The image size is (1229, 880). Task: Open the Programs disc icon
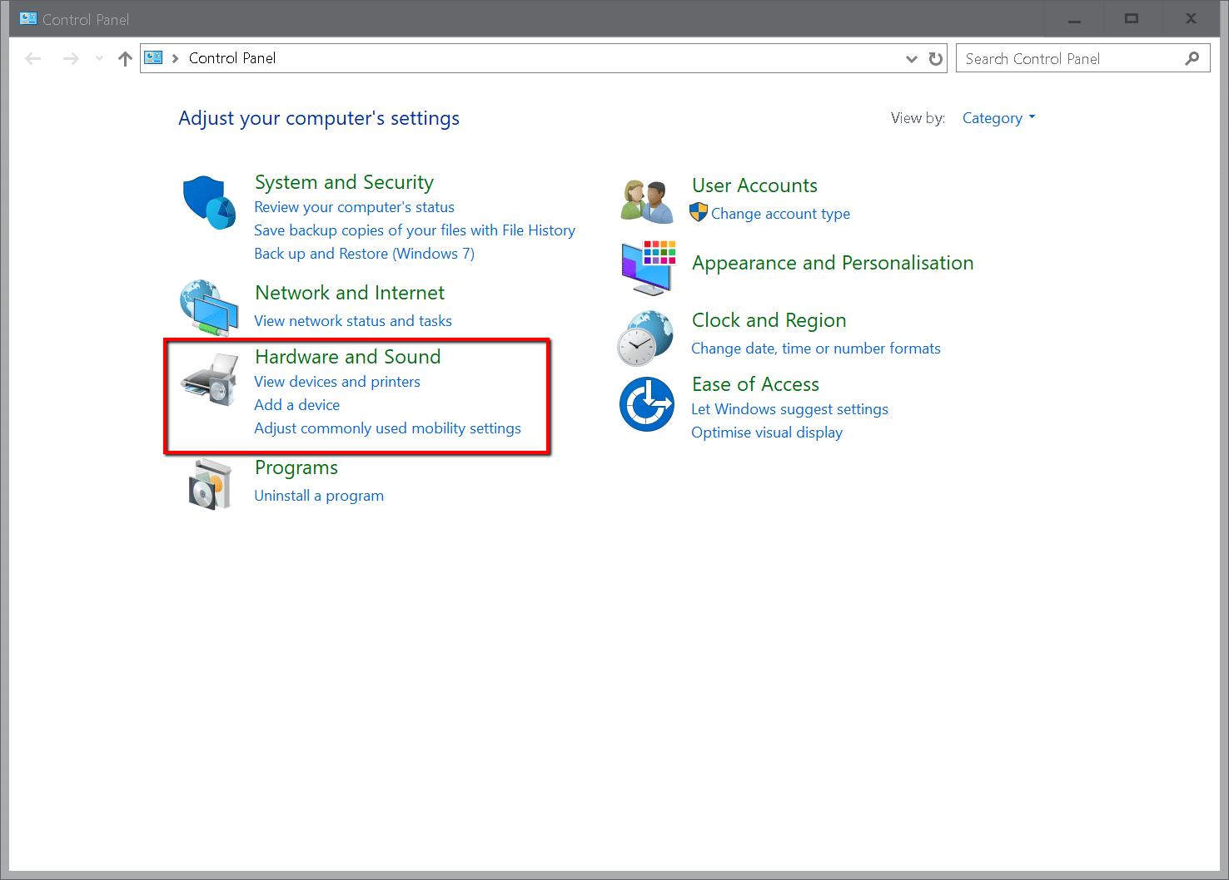[x=209, y=484]
